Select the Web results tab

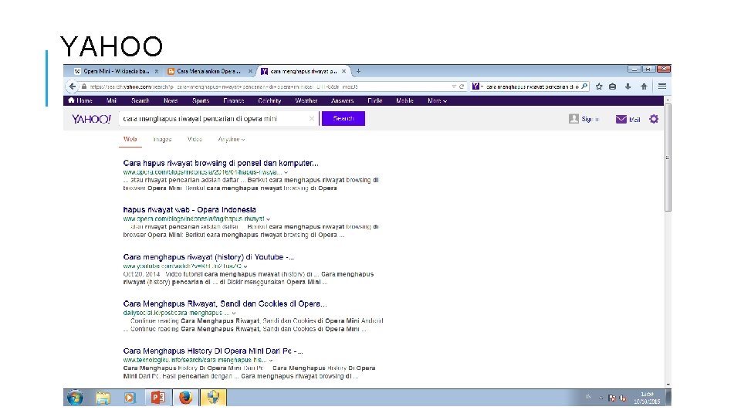(x=130, y=140)
